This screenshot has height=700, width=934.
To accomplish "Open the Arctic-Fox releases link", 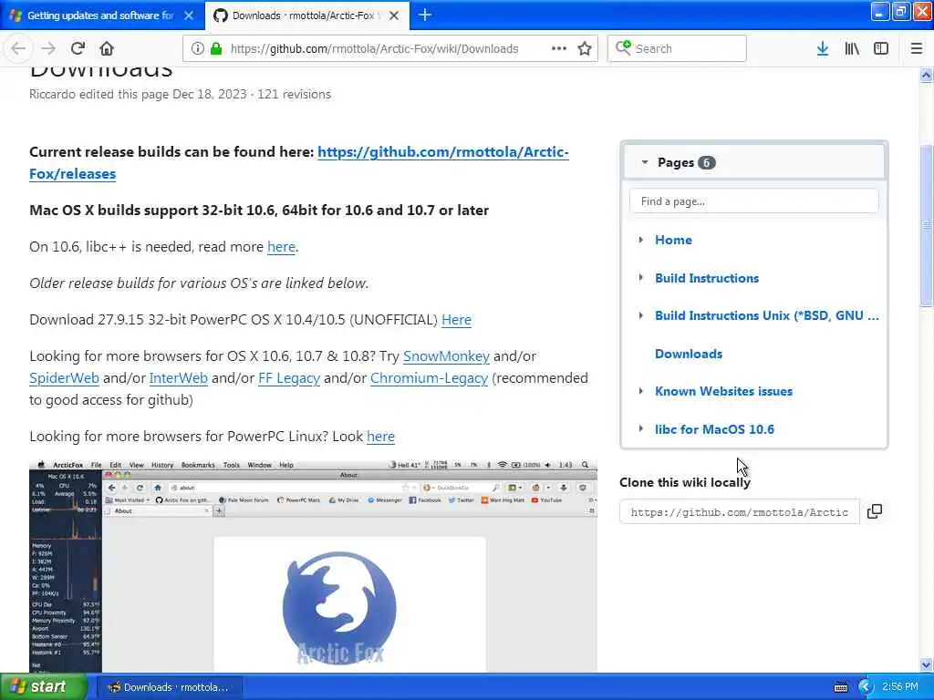I will [x=442, y=152].
